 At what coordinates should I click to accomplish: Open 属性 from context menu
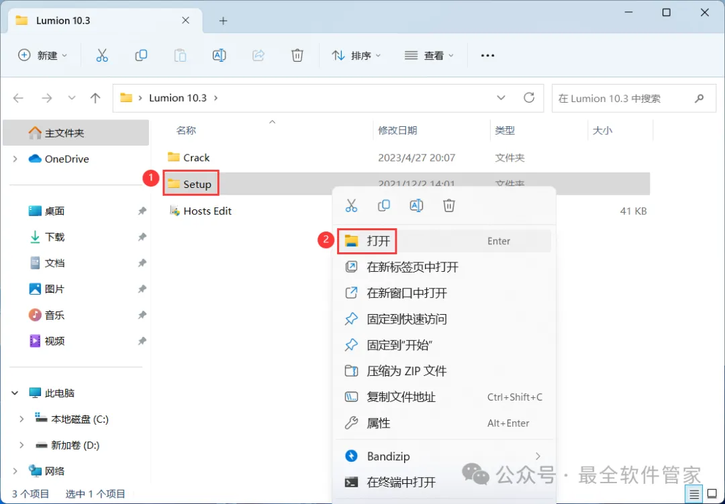pos(444,423)
